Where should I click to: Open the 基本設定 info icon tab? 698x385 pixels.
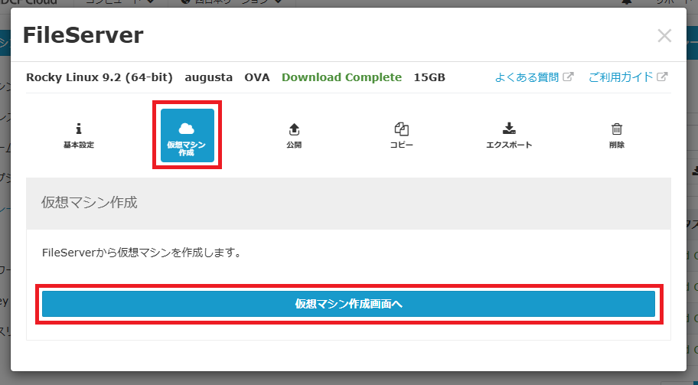tap(79, 135)
